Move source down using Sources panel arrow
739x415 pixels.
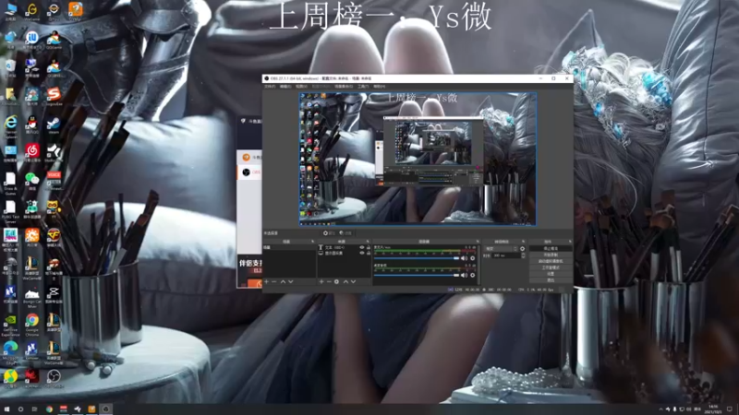(x=353, y=282)
